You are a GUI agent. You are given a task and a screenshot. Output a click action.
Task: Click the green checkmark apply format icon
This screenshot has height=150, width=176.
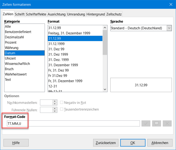click(146, 123)
